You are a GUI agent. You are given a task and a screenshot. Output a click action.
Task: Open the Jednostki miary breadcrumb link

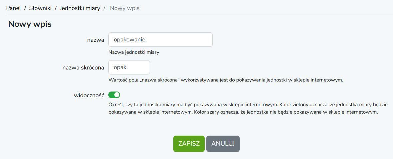click(x=80, y=8)
